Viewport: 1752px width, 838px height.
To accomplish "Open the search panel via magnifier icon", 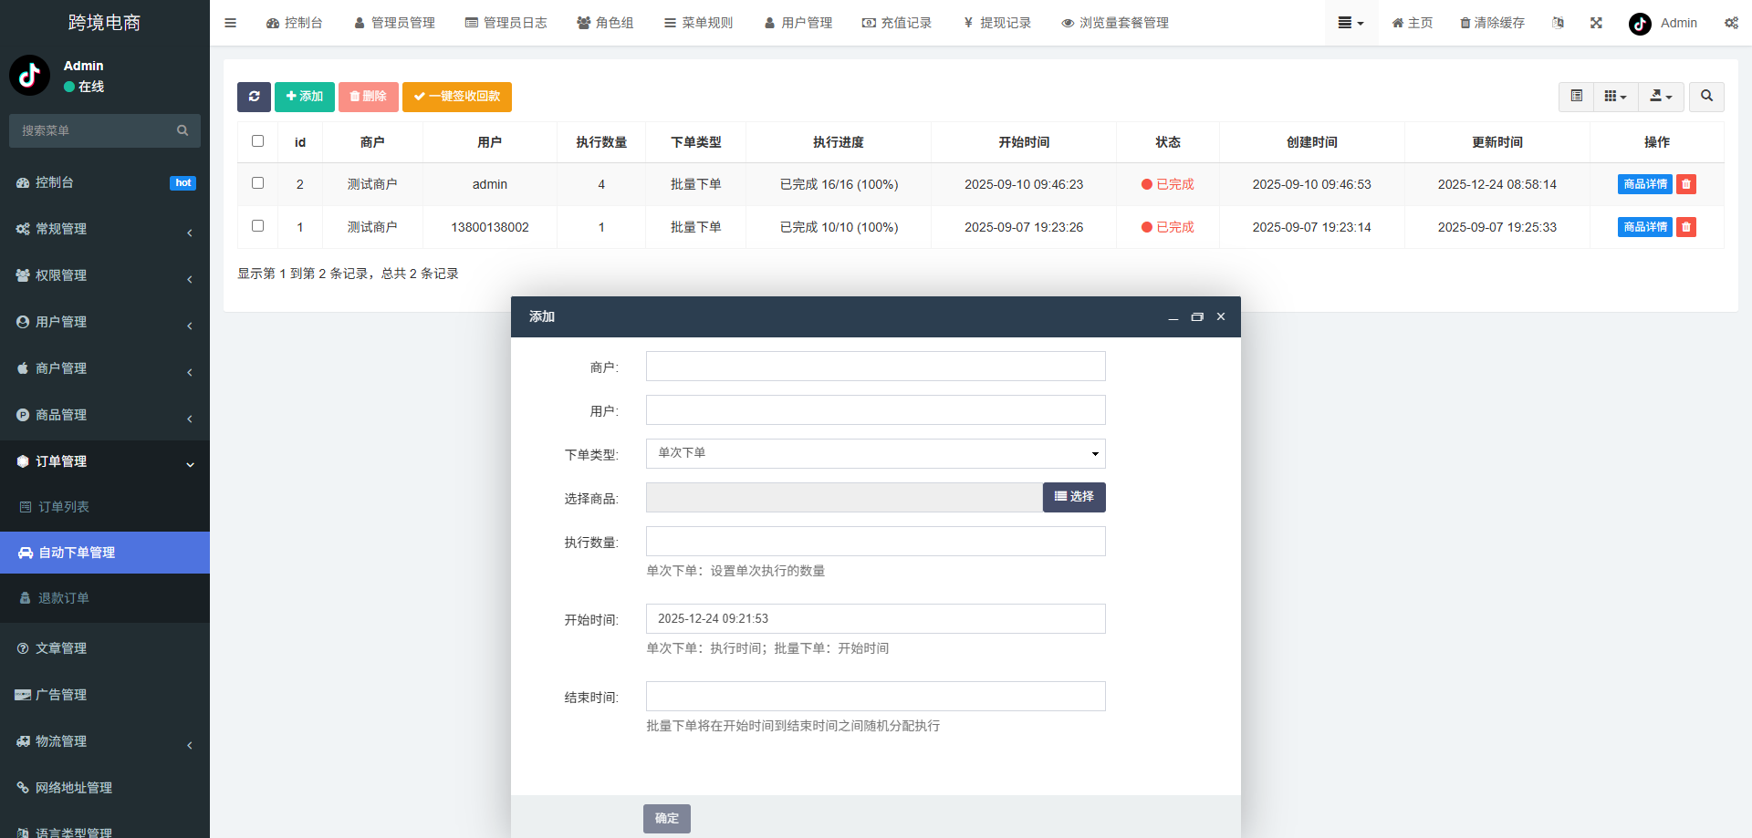I will (x=1705, y=97).
